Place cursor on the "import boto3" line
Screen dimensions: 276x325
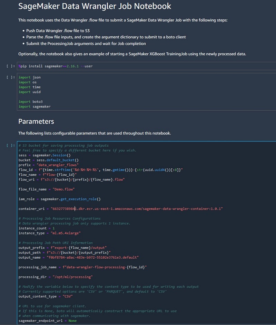point(31,102)
